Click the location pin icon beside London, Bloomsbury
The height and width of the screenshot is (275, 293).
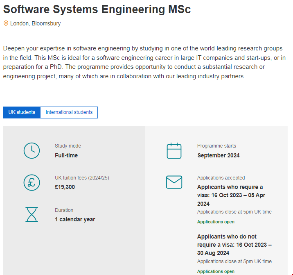pyautogui.click(x=6, y=23)
